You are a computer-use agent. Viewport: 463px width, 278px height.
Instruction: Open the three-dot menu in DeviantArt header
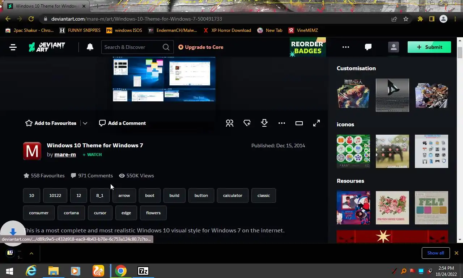tap(346, 47)
